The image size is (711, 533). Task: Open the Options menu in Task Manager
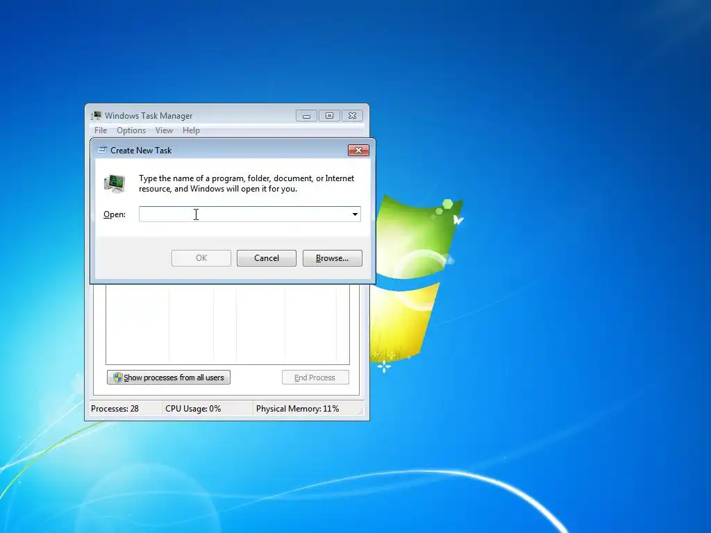(131, 130)
